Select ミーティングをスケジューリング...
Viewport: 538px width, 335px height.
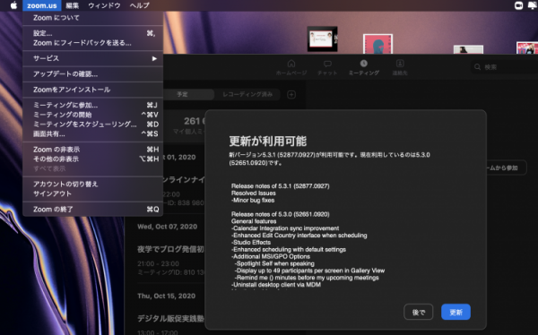tap(92, 125)
